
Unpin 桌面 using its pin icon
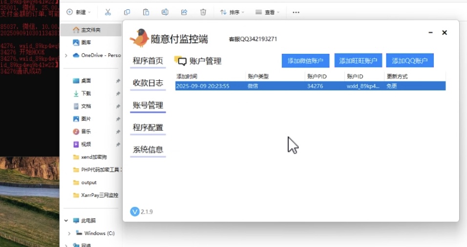[118, 81]
